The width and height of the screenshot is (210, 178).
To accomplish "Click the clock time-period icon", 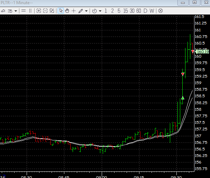I will 94,11.
